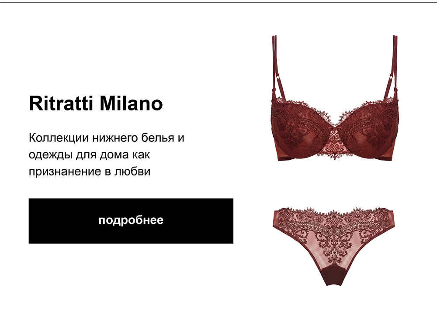Click the solid bottom gusset of panties
This screenshot has width=437, height=319.
(333, 276)
